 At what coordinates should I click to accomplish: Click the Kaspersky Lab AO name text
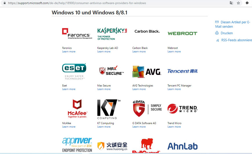click(108, 48)
